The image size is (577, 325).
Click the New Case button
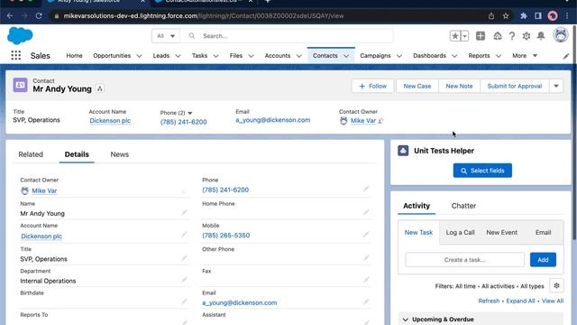pyautogui.click(x=417, y=86)
